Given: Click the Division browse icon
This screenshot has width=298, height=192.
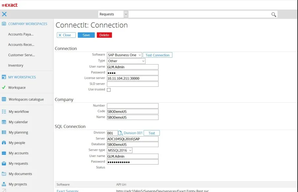Looking at the screenshot, I should coord(121,133).
